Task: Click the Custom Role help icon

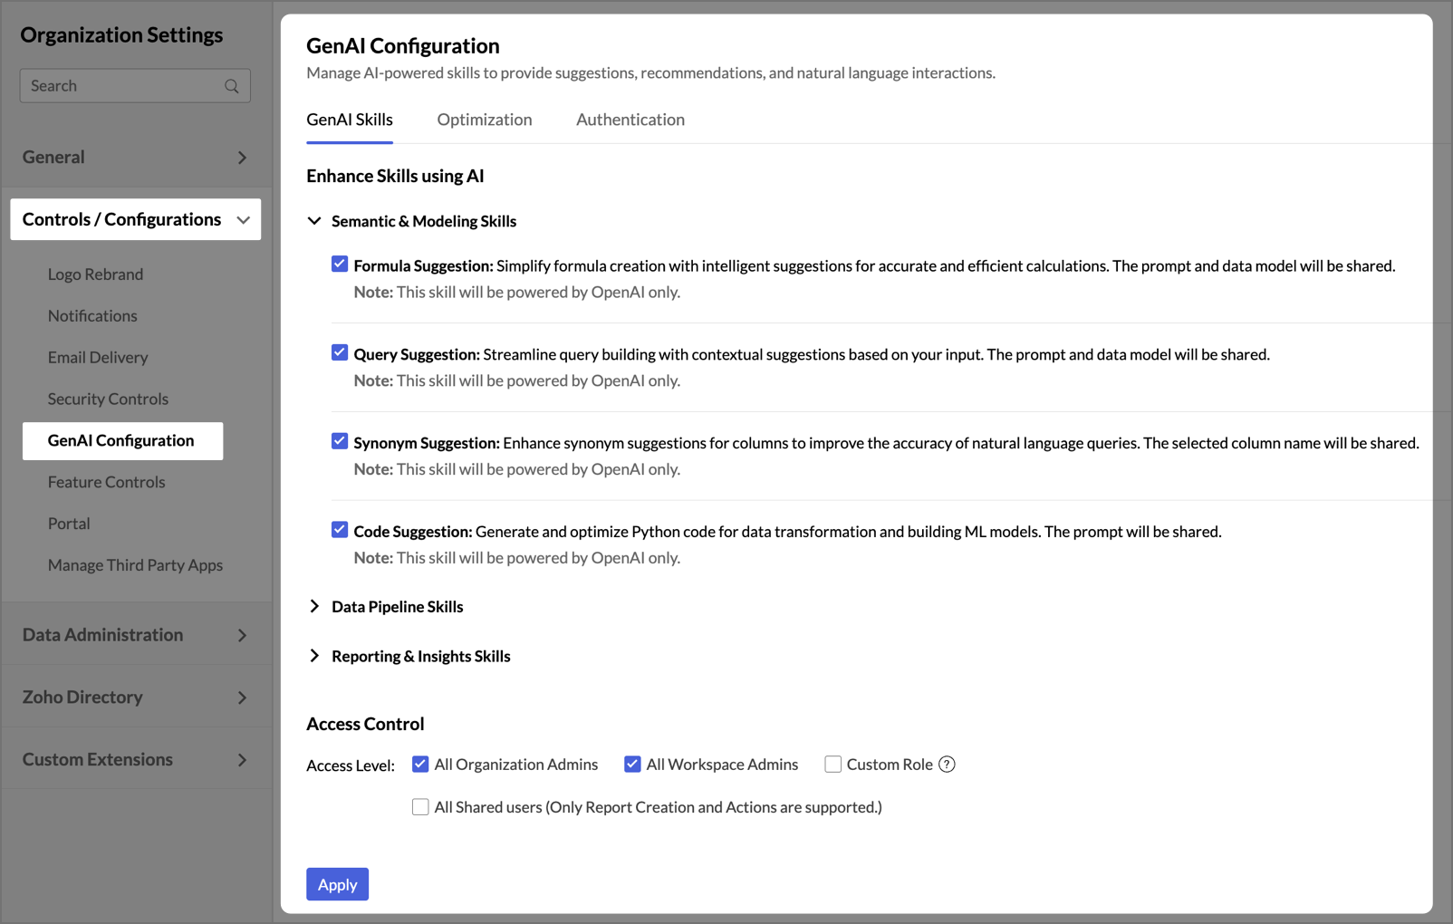Action: 947,765
